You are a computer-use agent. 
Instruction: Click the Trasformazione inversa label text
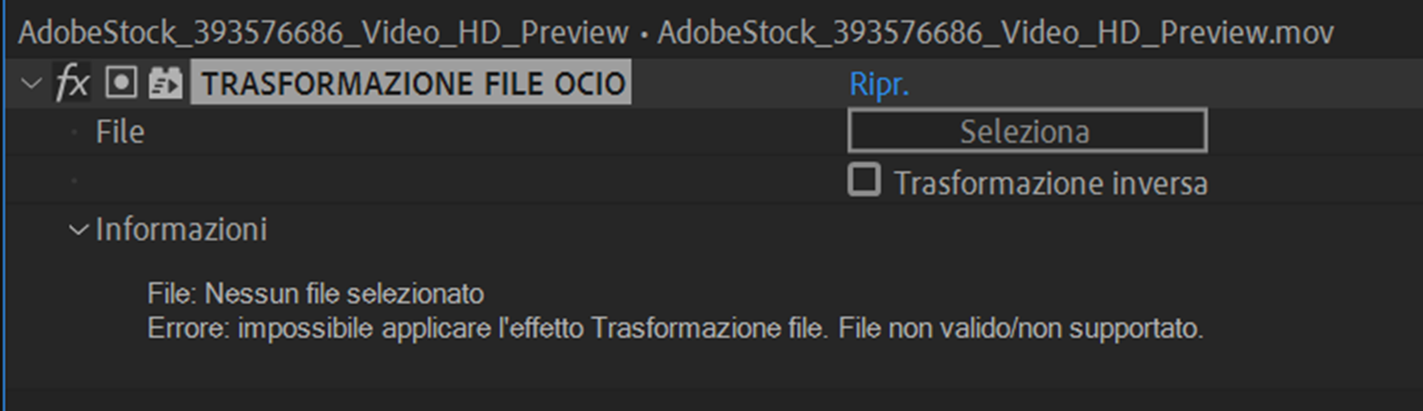tap(1051, 184)
